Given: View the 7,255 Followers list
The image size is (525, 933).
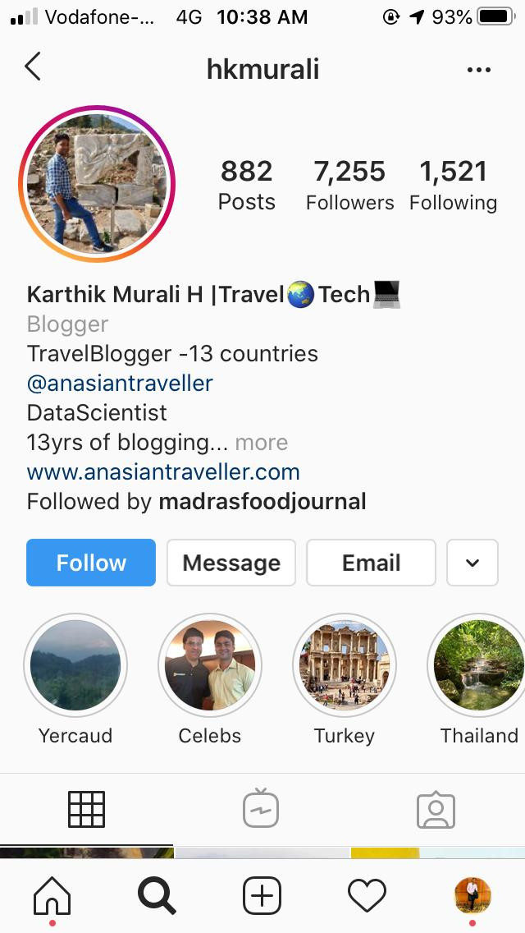Looking at the screenshot, I should [x=349, y=186].
